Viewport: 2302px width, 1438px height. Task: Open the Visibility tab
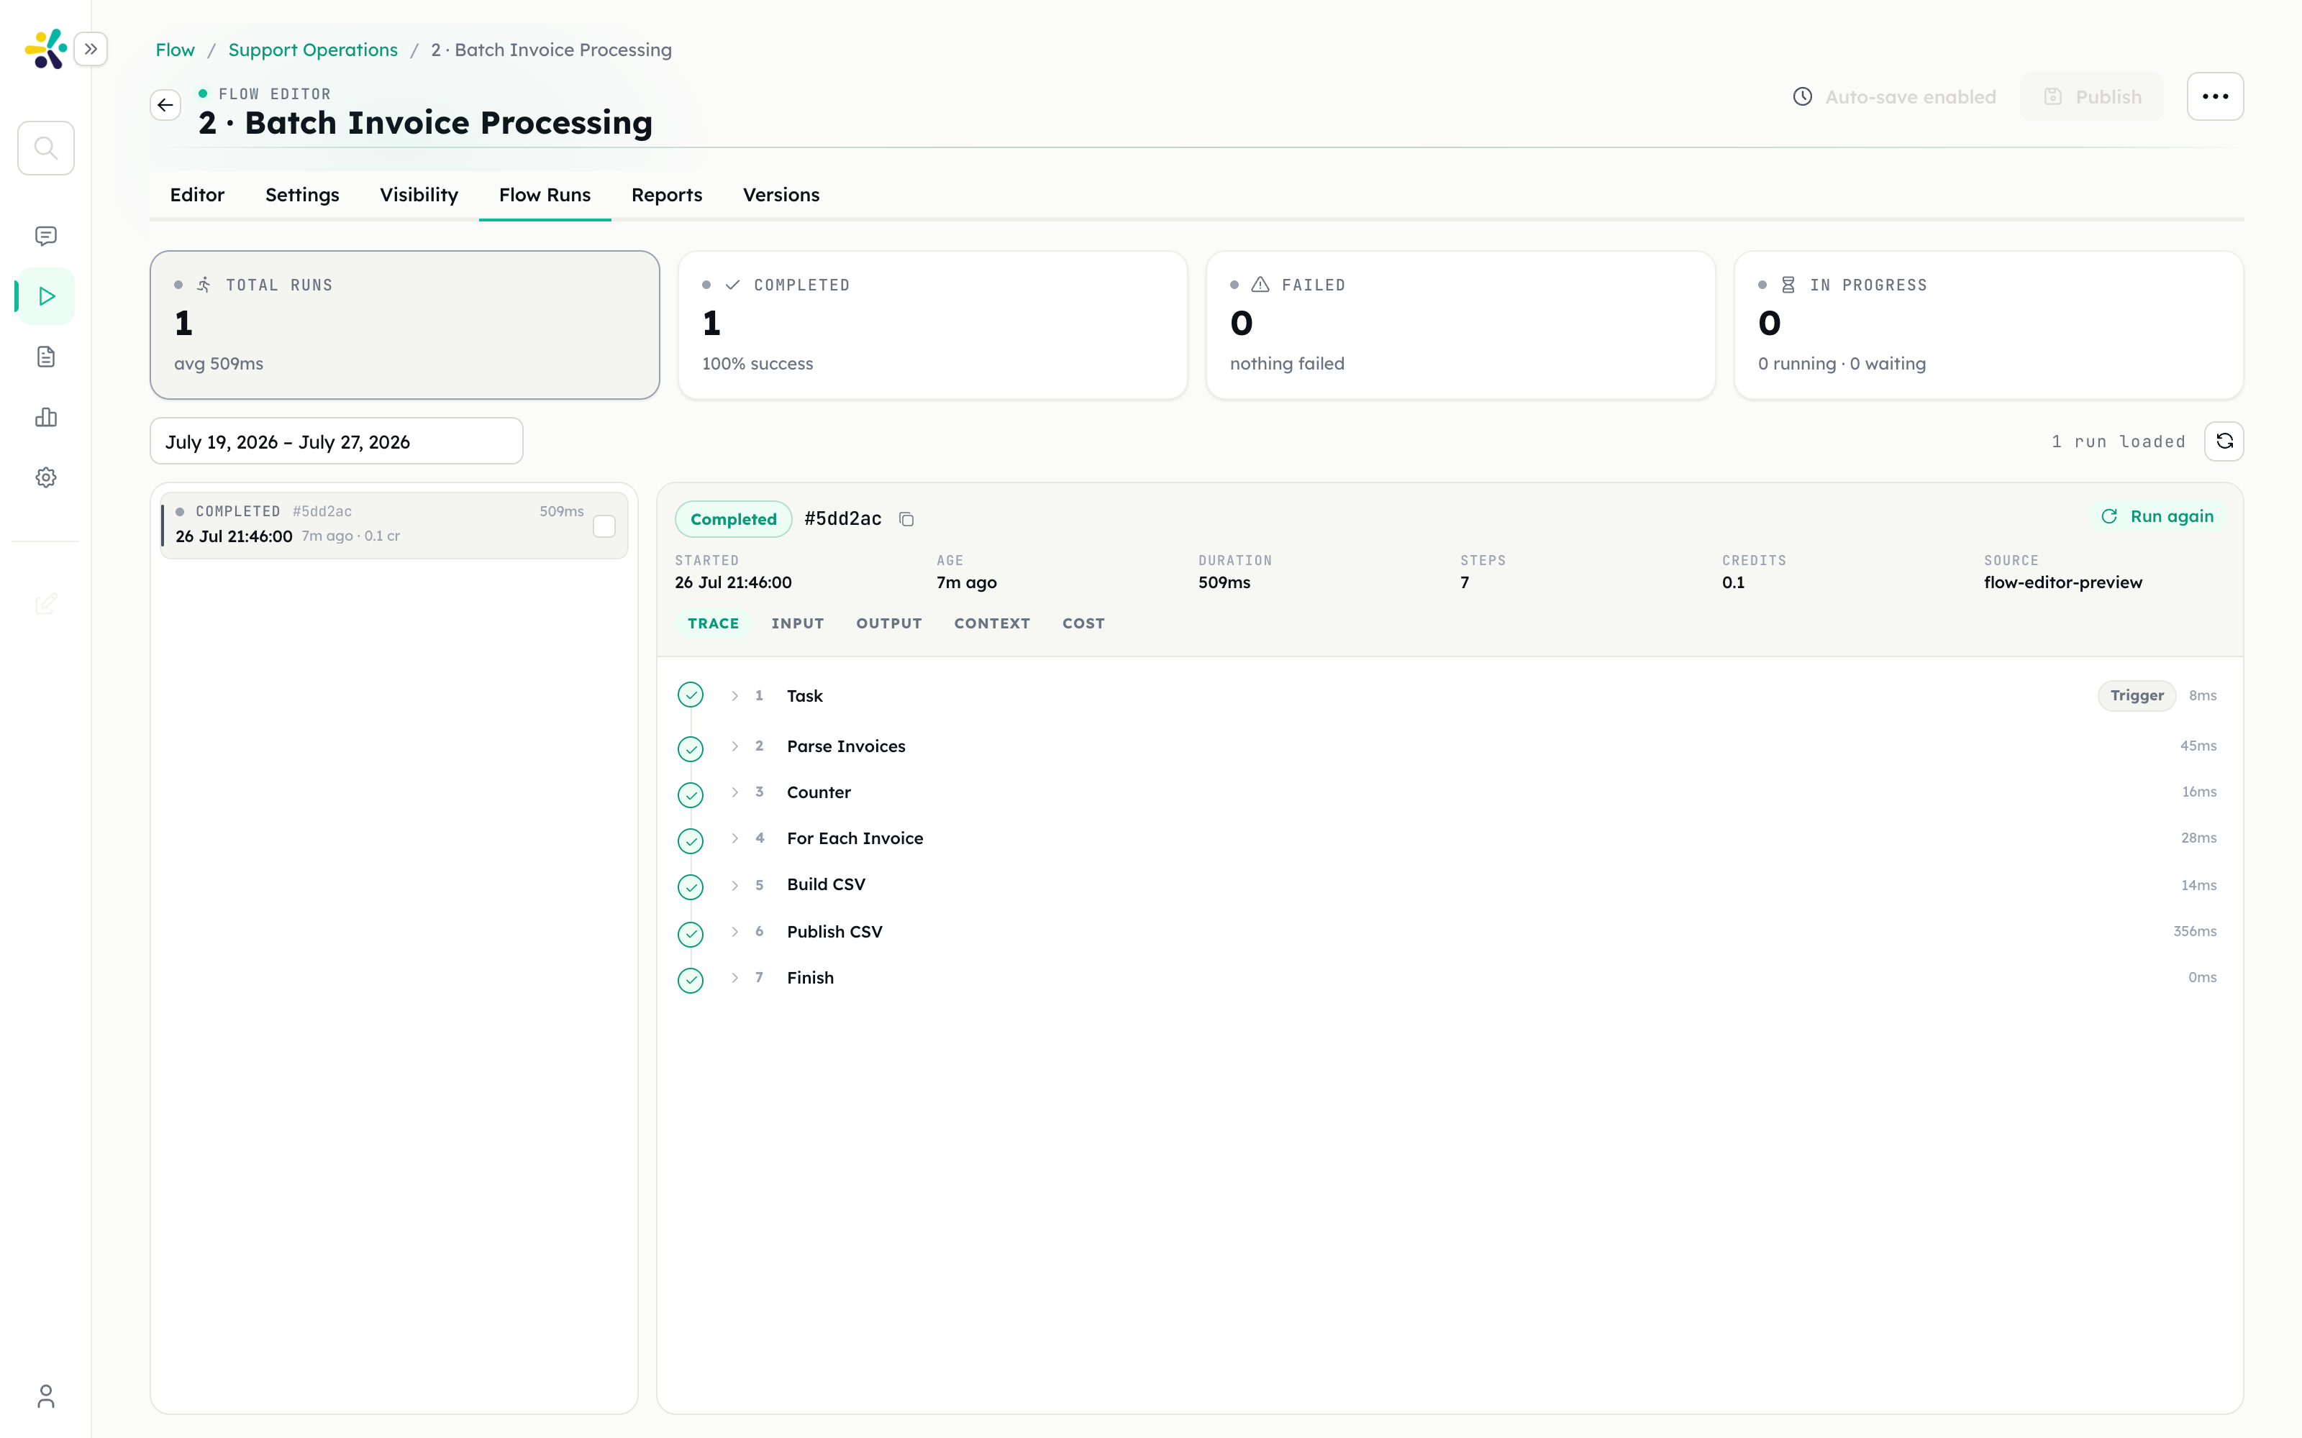419,194
